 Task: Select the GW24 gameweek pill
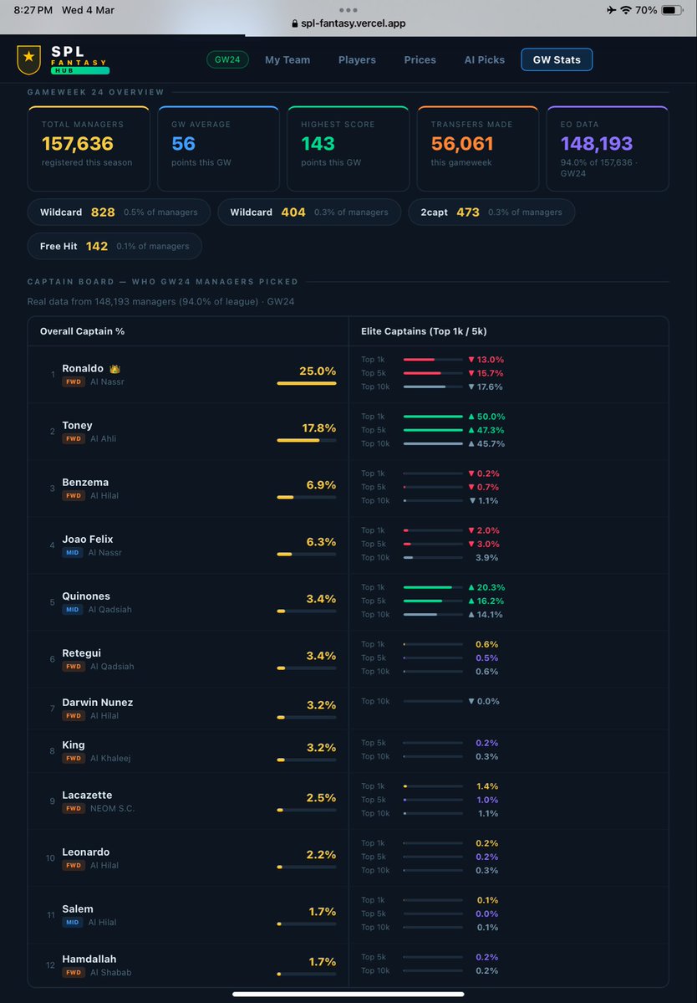click(227, 59)
